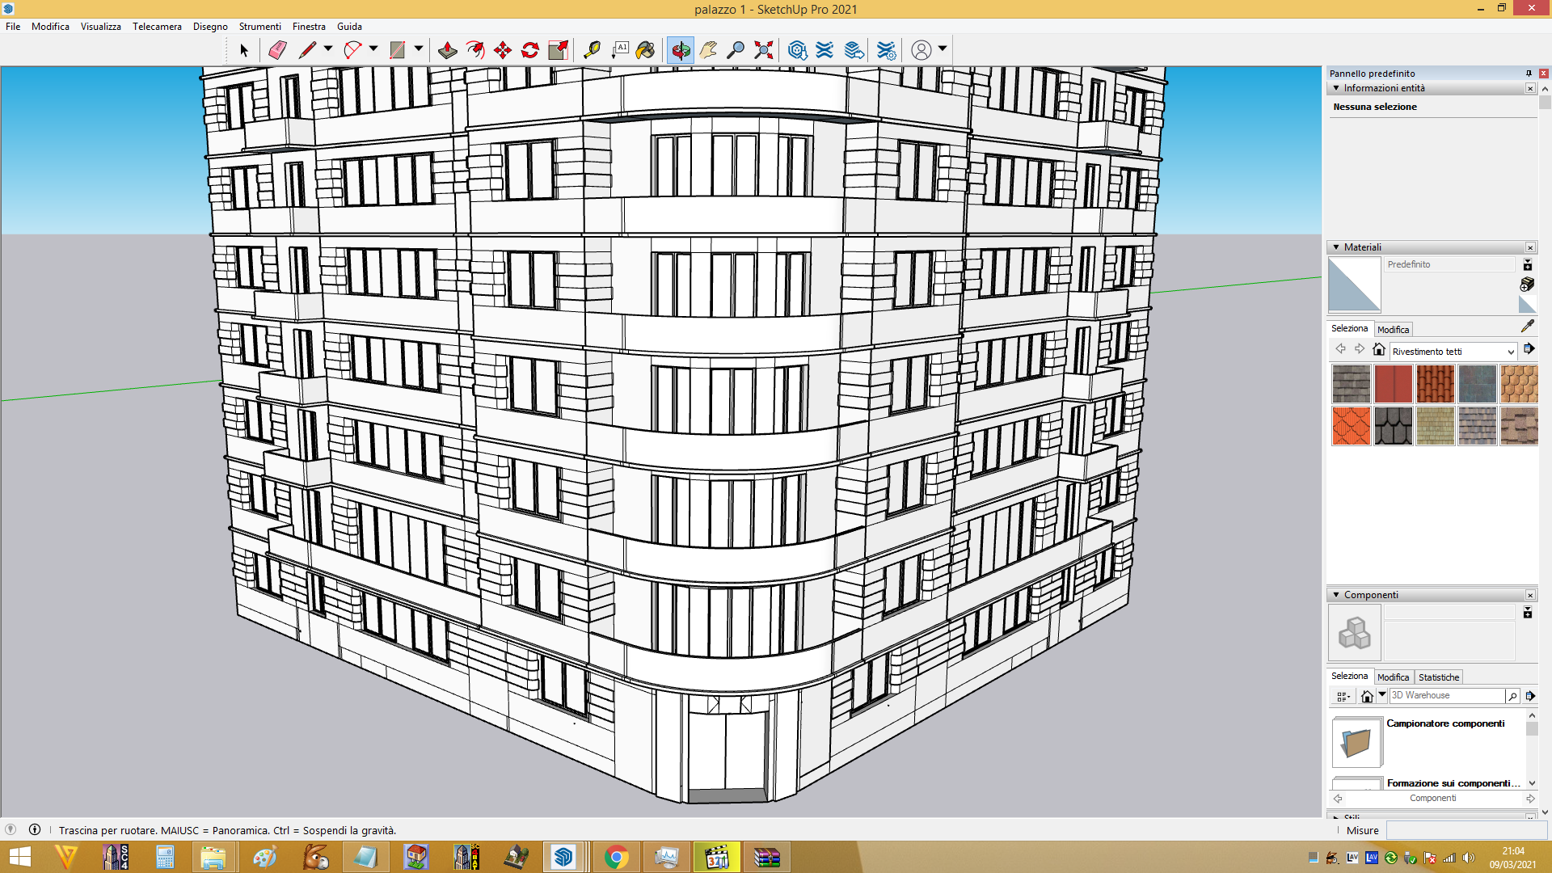Screen dimensions: 1552x873
Task: Toggle Materials secondary selection pane
Action: point(1528,265)
